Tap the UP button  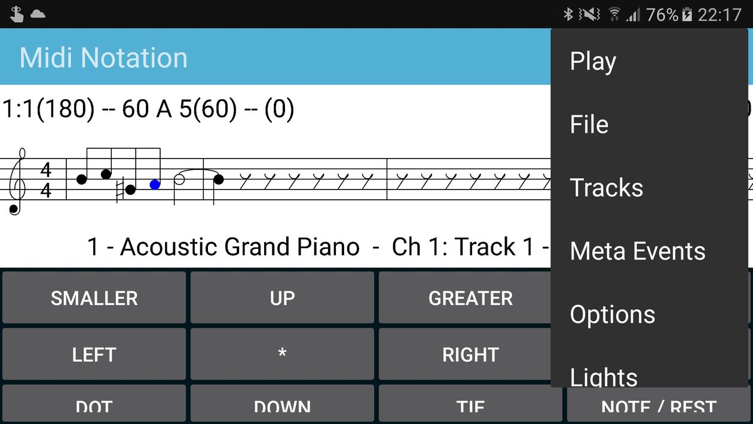point(282,298)
